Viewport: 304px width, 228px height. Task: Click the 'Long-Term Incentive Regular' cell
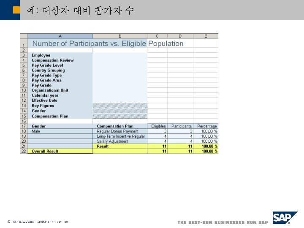(x=120, y=136)
